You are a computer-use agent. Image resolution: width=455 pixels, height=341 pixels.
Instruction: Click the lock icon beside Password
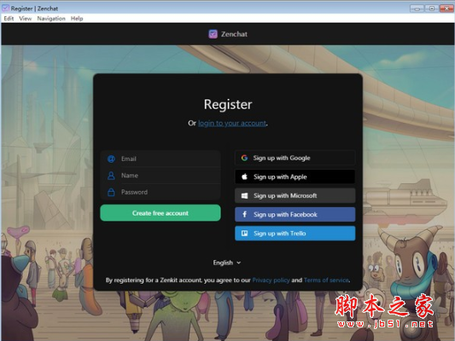point(111,192)
